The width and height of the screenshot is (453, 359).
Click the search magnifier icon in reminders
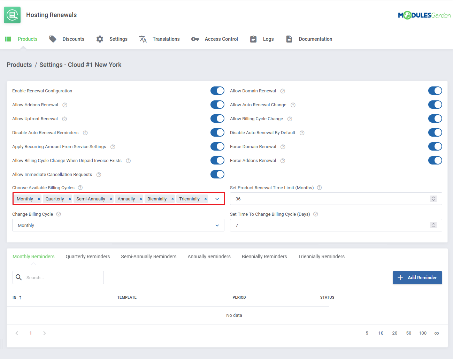click(19, 277)
